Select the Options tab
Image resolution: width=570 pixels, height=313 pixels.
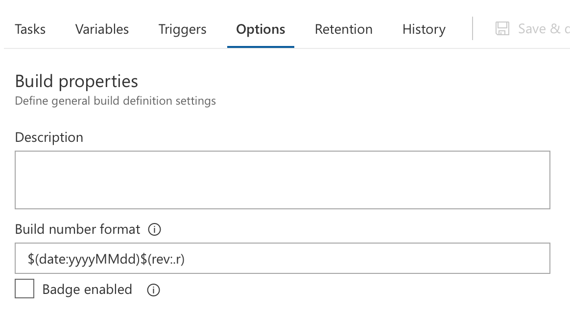(261, 29)
